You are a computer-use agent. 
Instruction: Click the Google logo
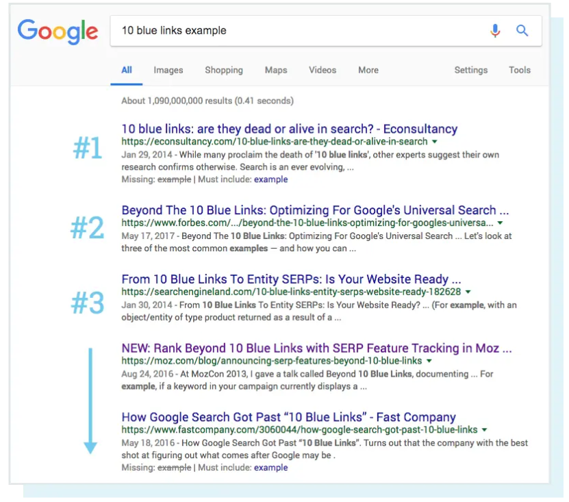58,32
